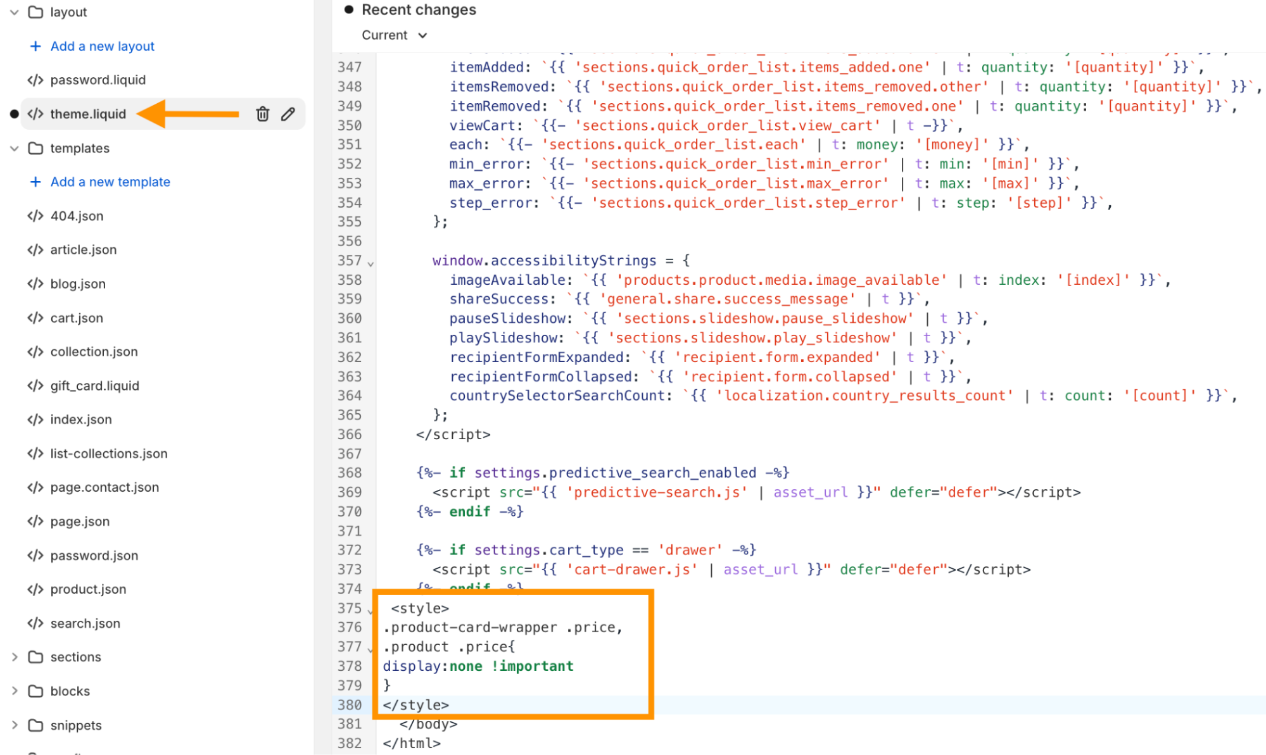The width and height of the screenshot is (1266, 755).
Task: Click the code icon beside cart.json
Action: 34,318
